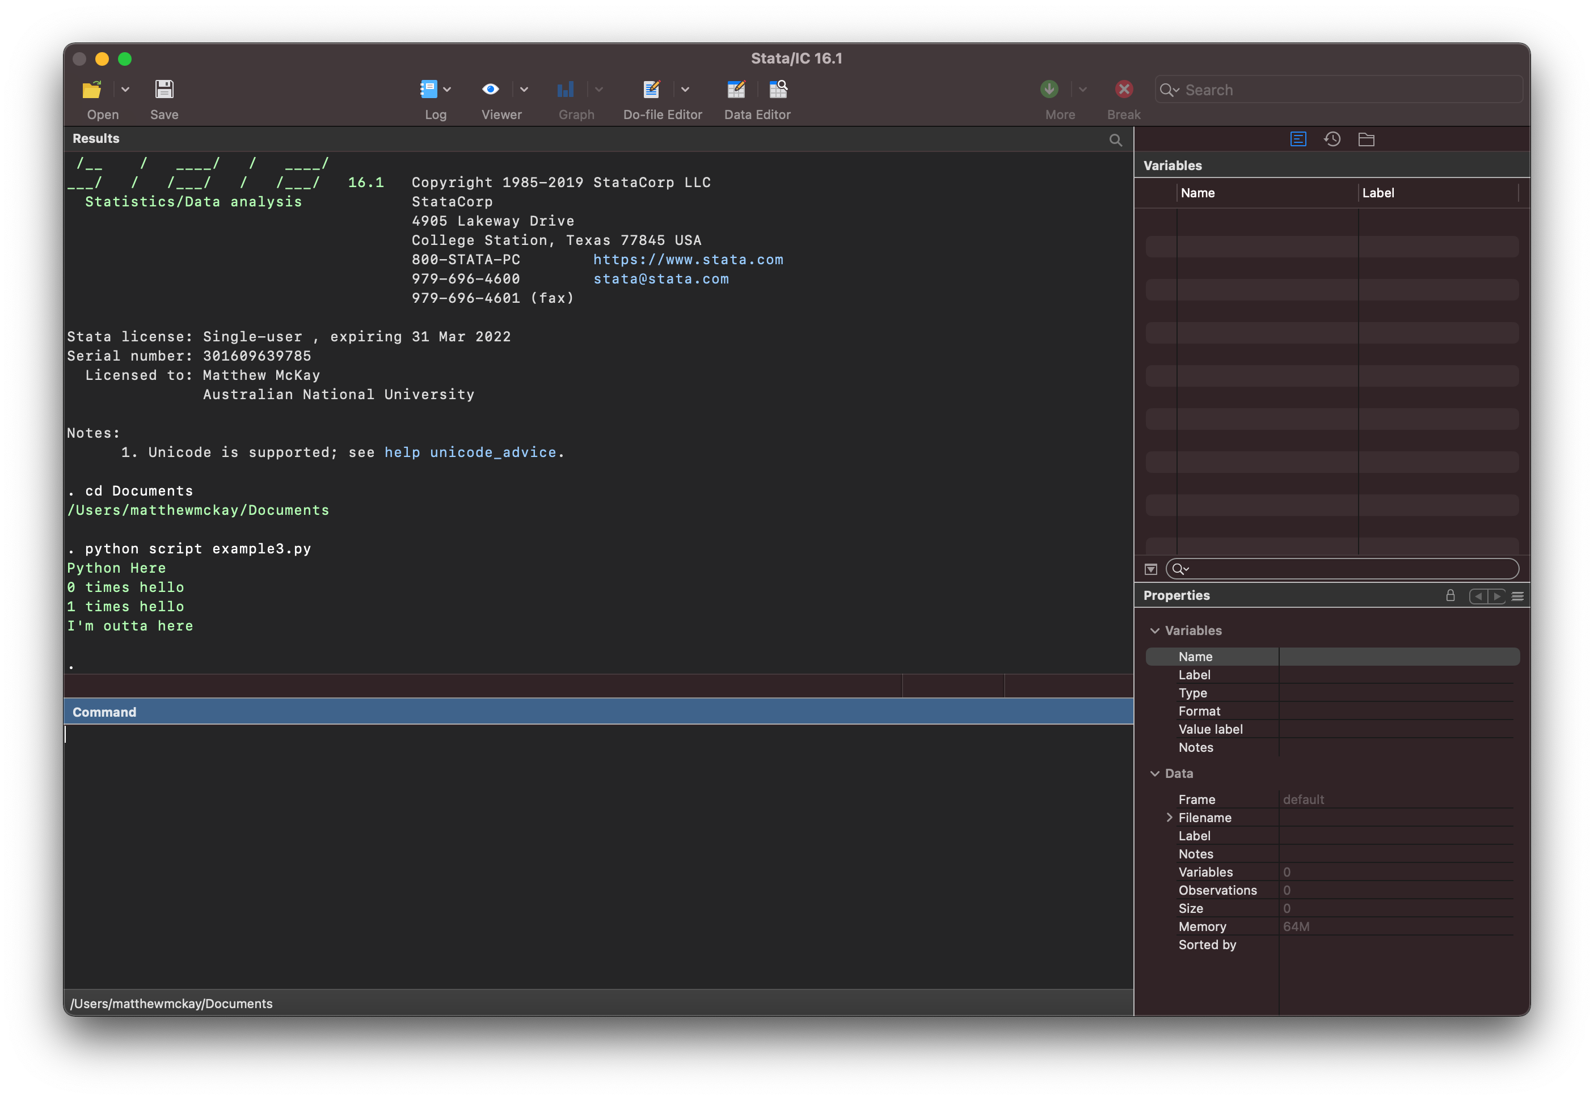Open the Save file menu
1594x1100 pixels.
pos(163,98)
